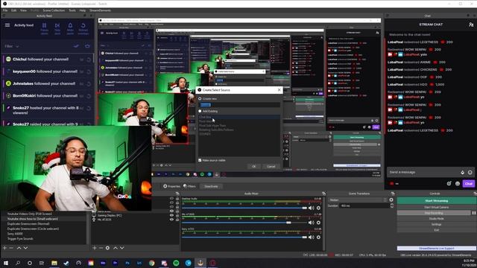The height and width of the screenshot is (268, 477).
Task: Open the StreamElements menu
Action: click(x=100, y=10)
